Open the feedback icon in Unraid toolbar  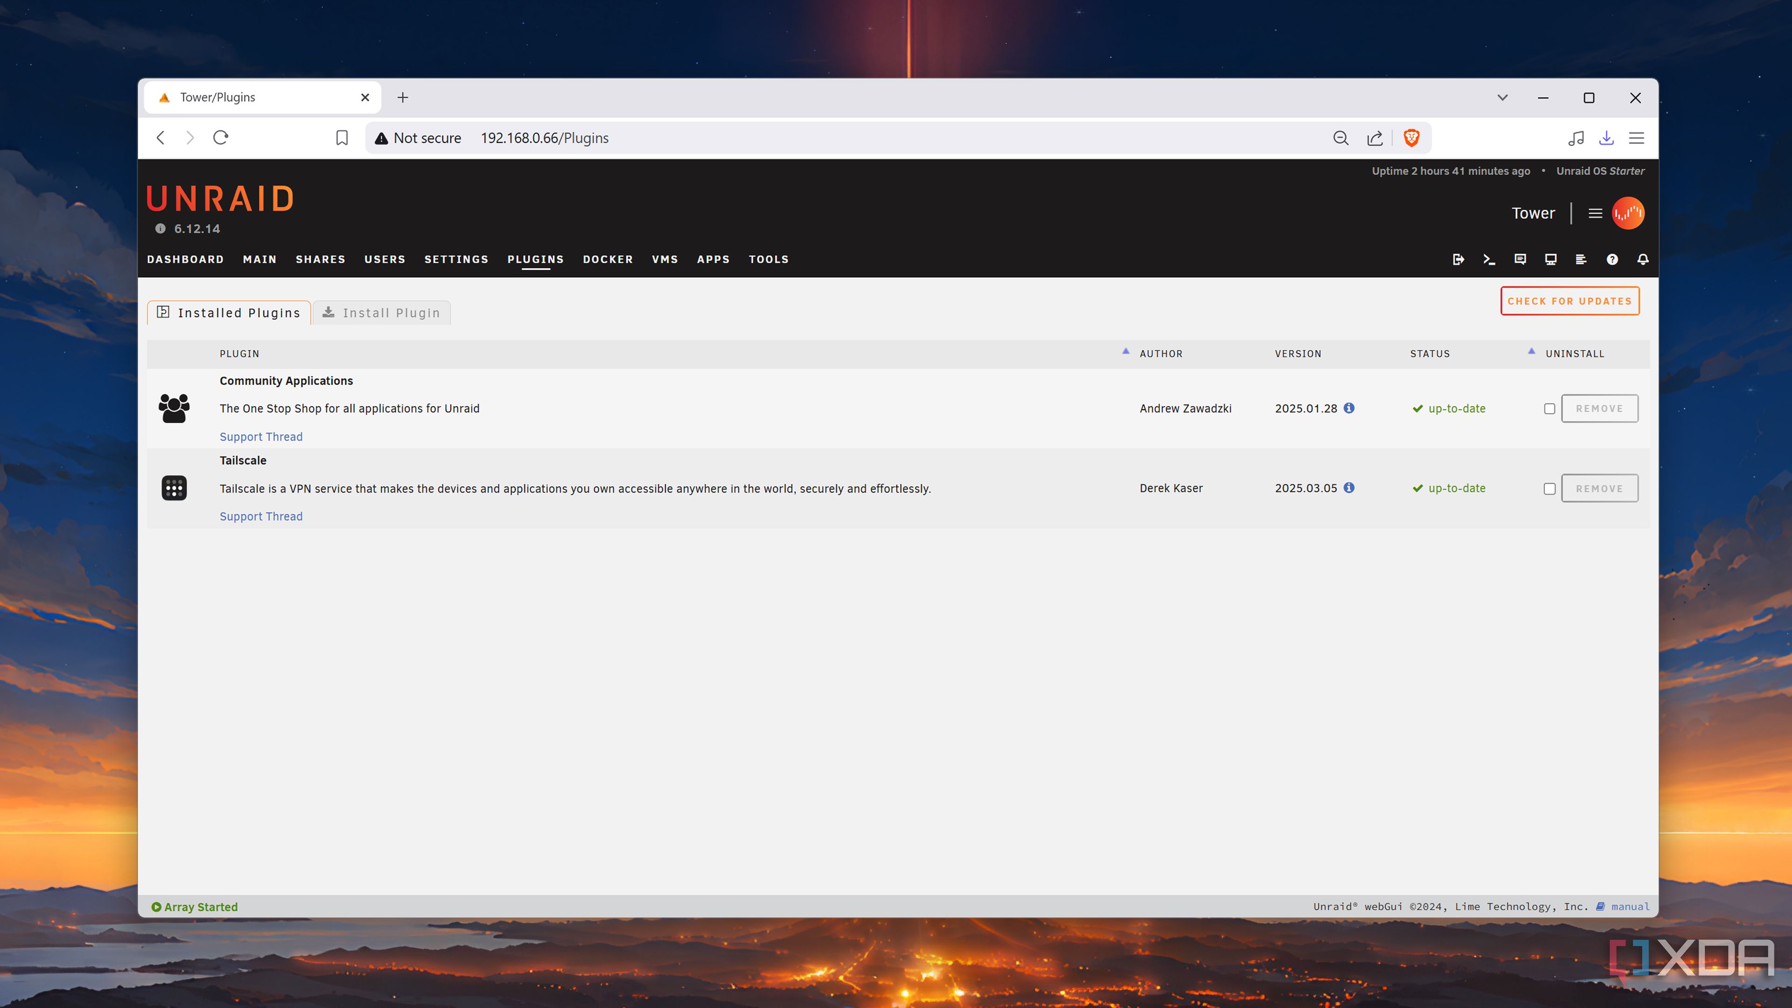[1520, 259]
